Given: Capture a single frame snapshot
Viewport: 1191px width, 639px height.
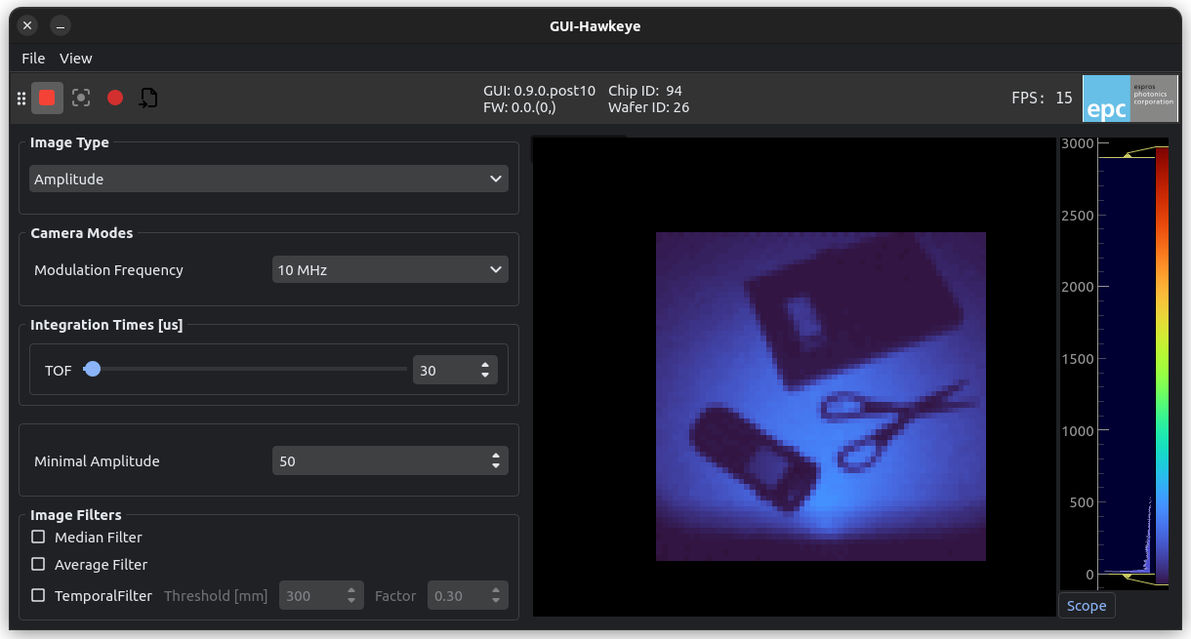Looking at the screenshot, I should [x=81, y=98].
